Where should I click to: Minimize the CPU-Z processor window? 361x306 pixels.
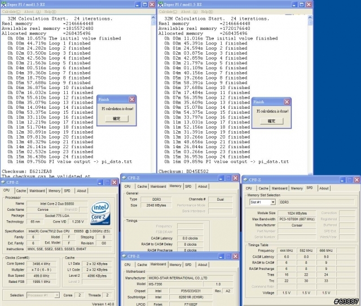point(100,183)
